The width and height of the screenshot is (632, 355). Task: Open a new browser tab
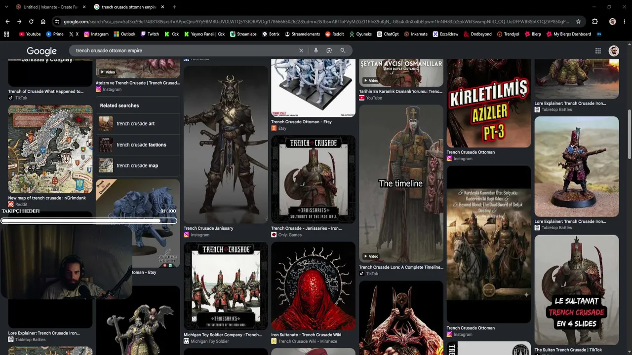(x=174, y=7)
